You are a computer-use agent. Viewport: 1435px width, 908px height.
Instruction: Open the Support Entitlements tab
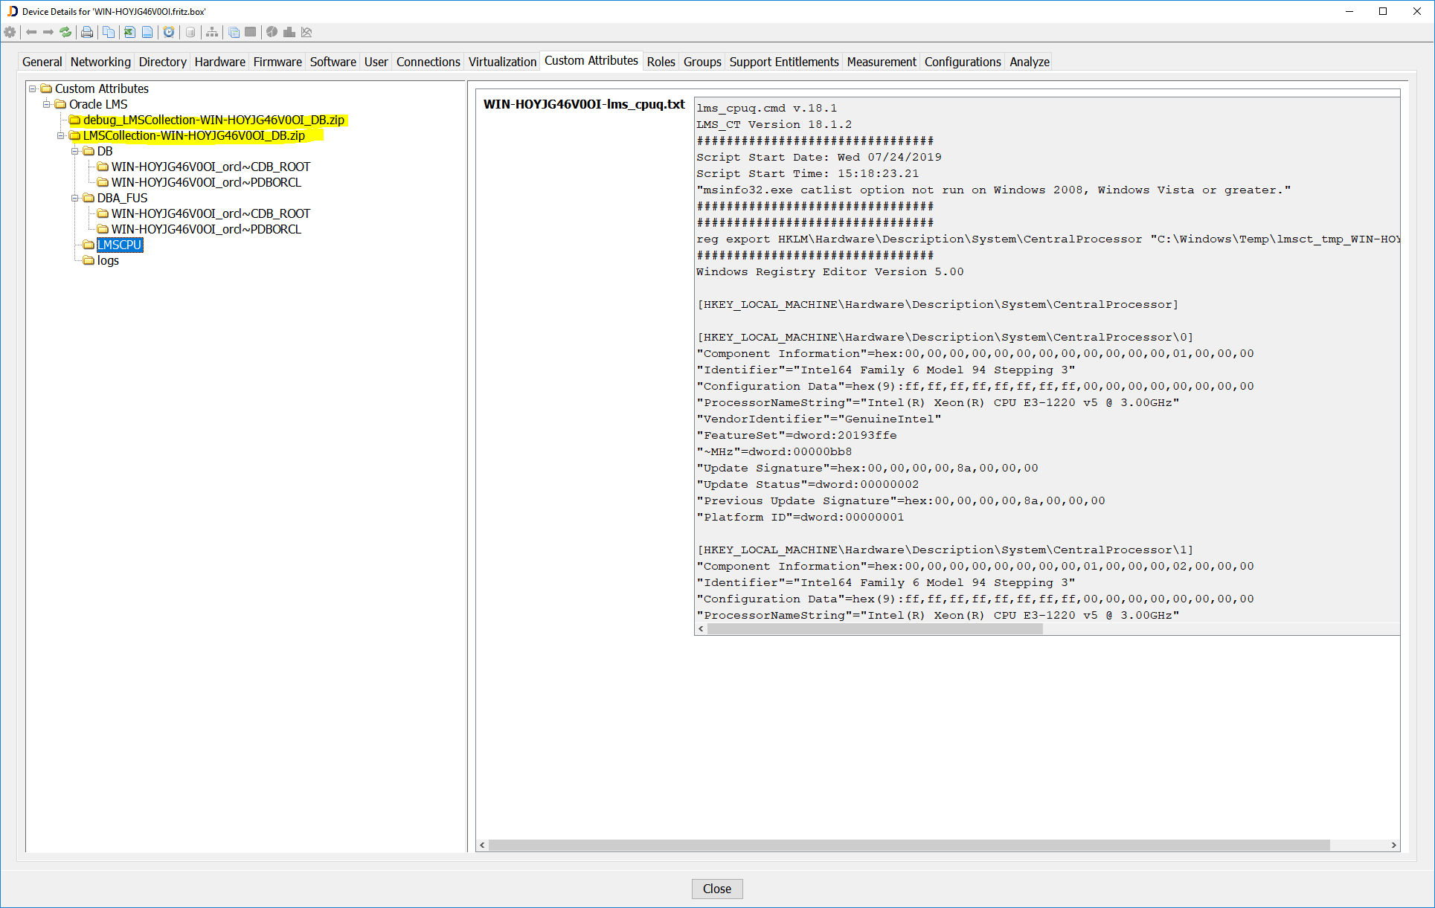[x=783, y=62]
